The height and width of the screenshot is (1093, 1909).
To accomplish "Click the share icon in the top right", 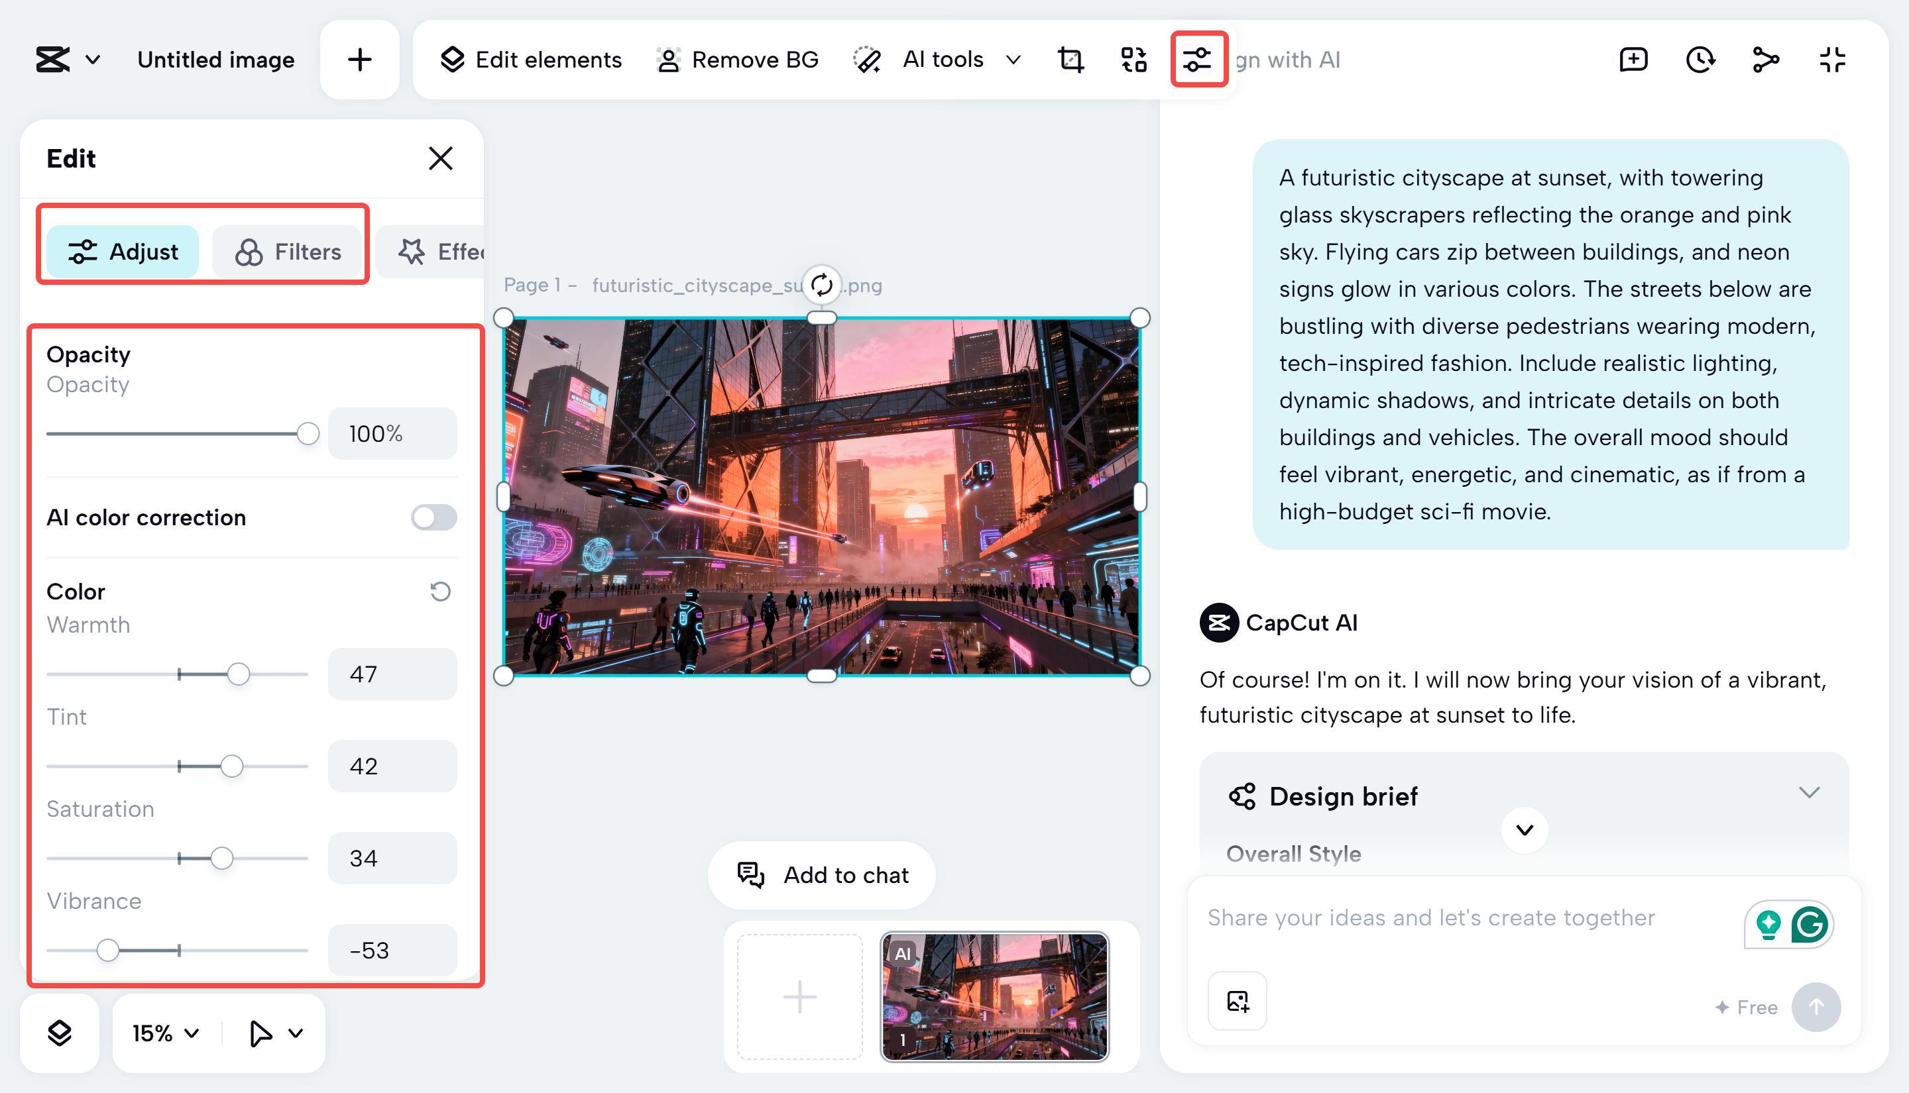I will point(1766,60).
